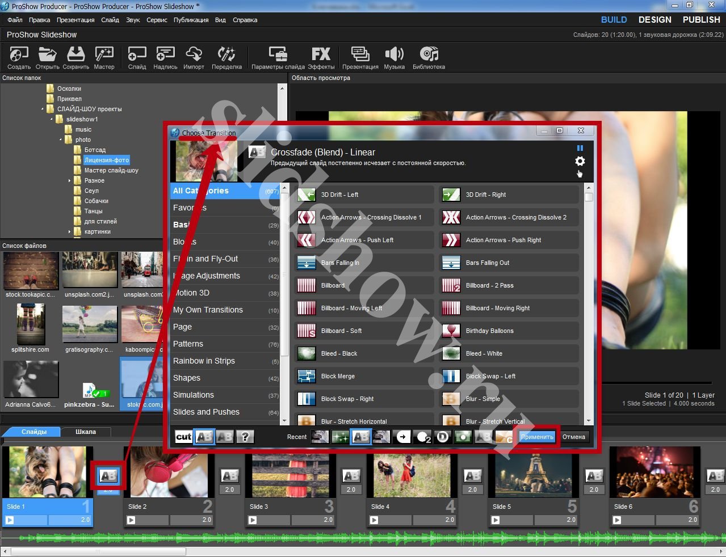Viewport: 726px width, 557px height.
Task: Click transition icon between Slide 1 and 2
Action: [x=108, y=476]
